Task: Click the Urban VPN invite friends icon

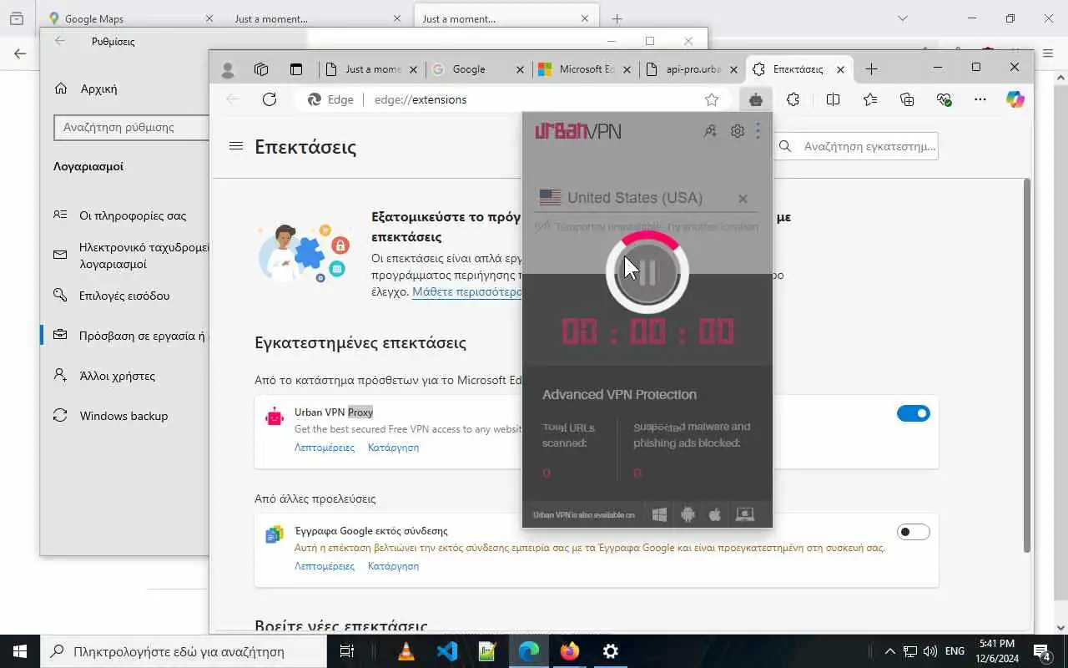Action: tap(710, 131)
